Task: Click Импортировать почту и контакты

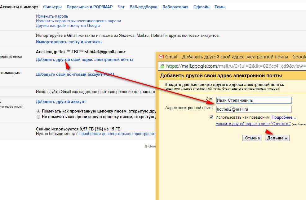Action: [x=69, y=42]
